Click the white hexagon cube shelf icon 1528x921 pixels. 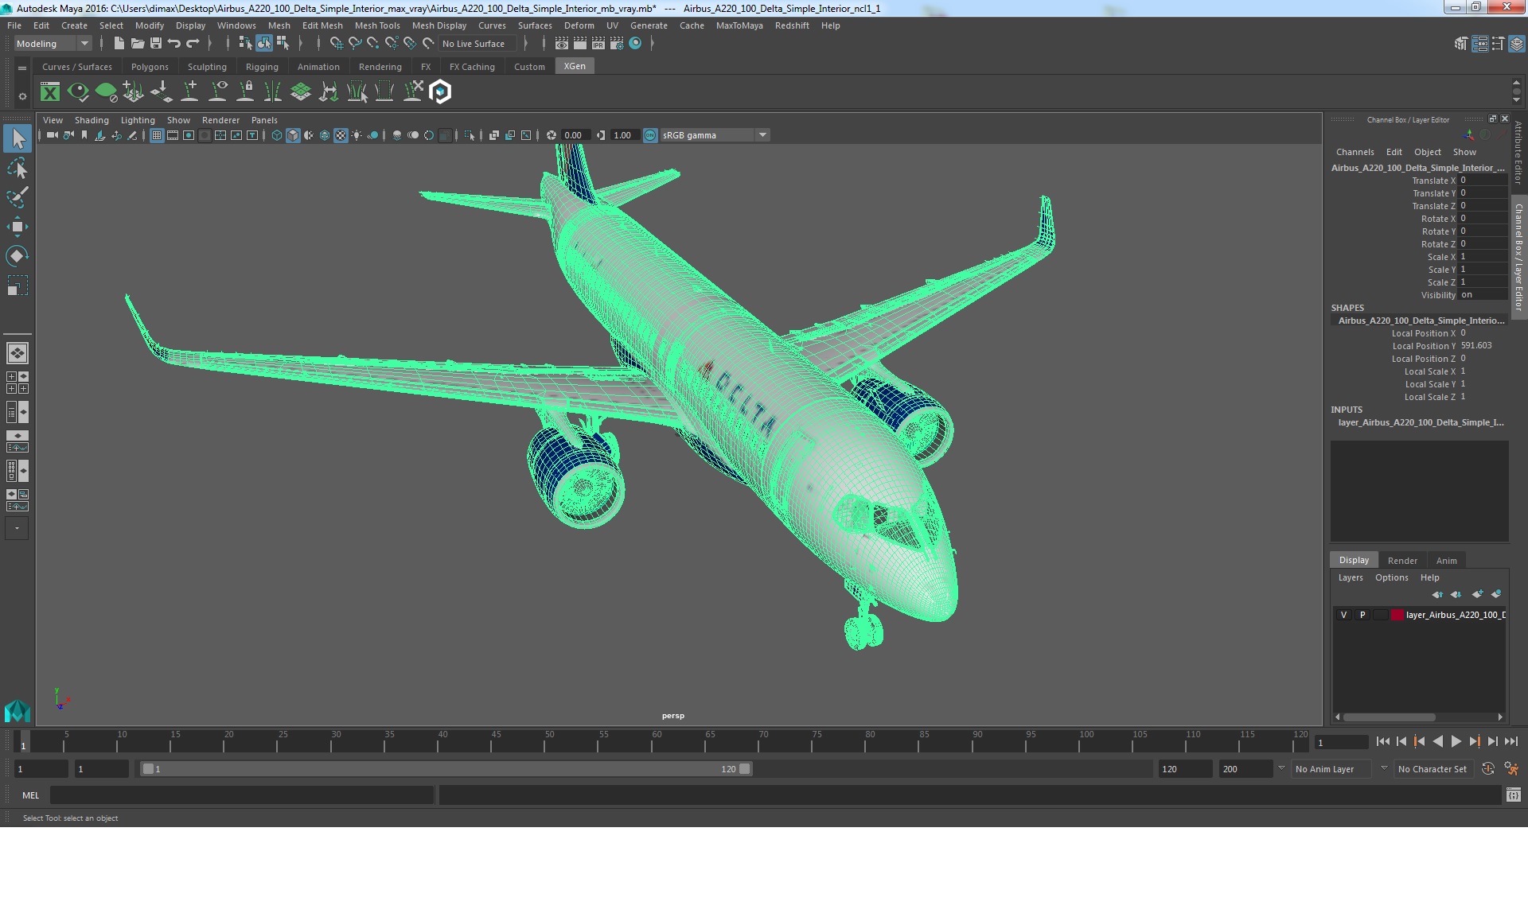click(x=440, y=92)
